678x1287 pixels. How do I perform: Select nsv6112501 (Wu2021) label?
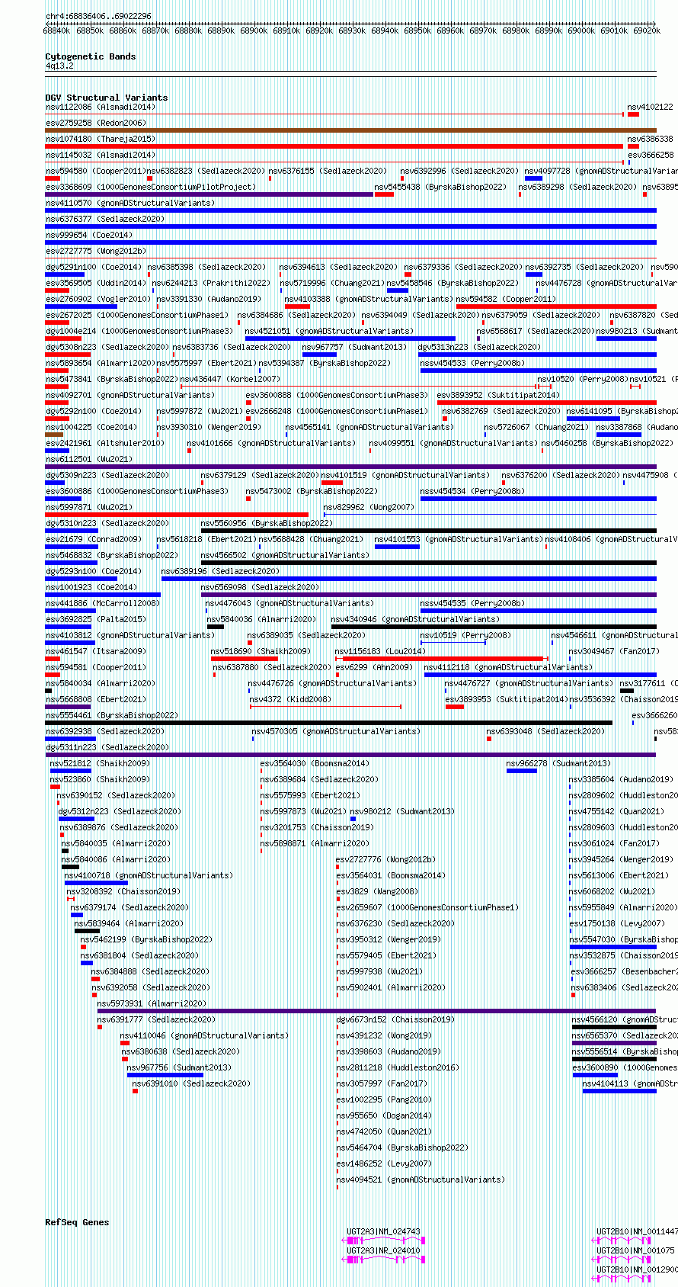pos(88,459)
